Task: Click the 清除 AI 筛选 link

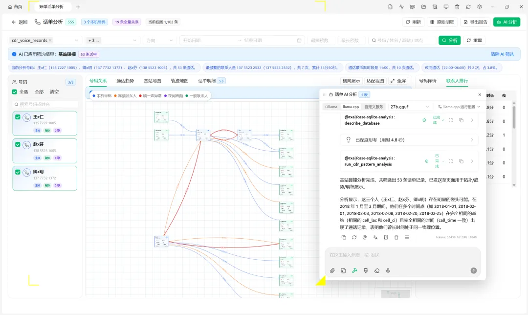Action: point(502,54)
